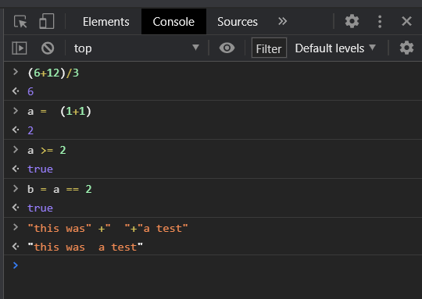Toggle the device toolbar icon
Image resolution: width=422 pixels, height=299 pixels.
tap(47, 21)
